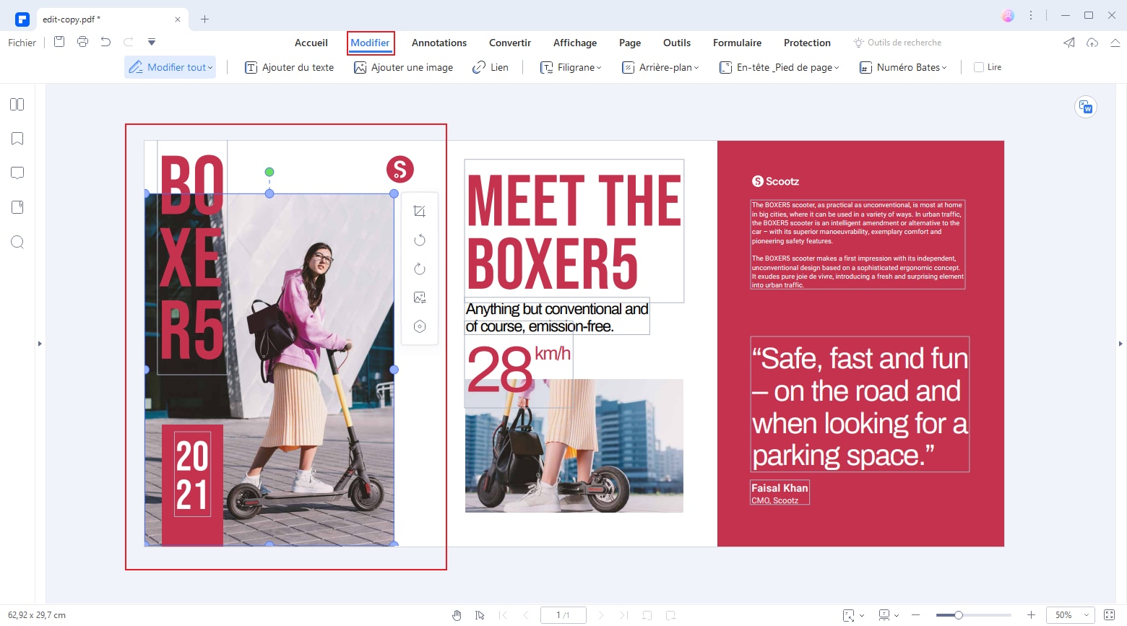Select the Modifier tab

(370, 43)
